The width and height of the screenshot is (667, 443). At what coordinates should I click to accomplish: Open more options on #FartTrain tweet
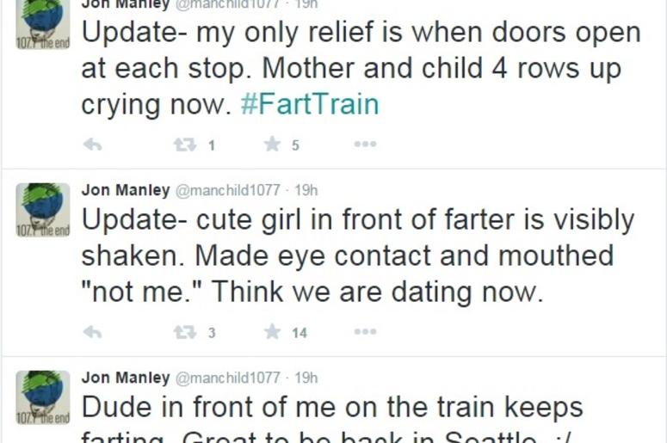pyautogui.click(x=366, y=145)
